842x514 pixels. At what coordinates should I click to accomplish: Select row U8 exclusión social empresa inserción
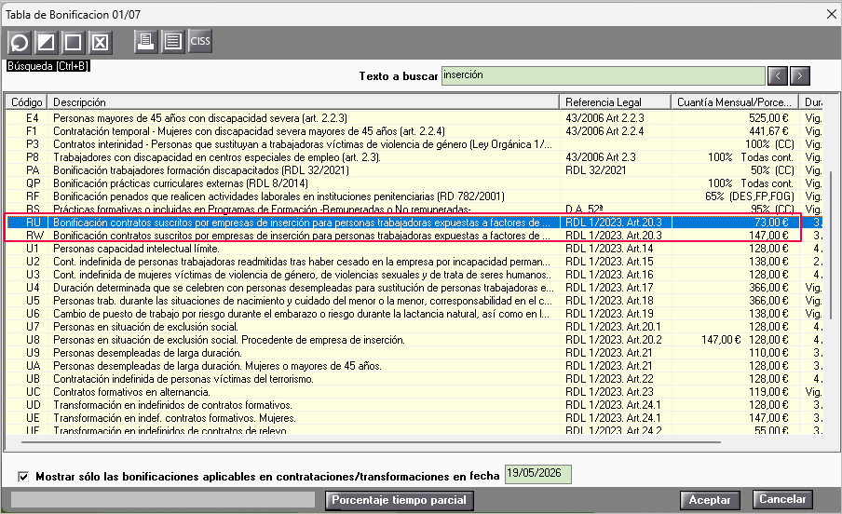(x=414, y=340)
